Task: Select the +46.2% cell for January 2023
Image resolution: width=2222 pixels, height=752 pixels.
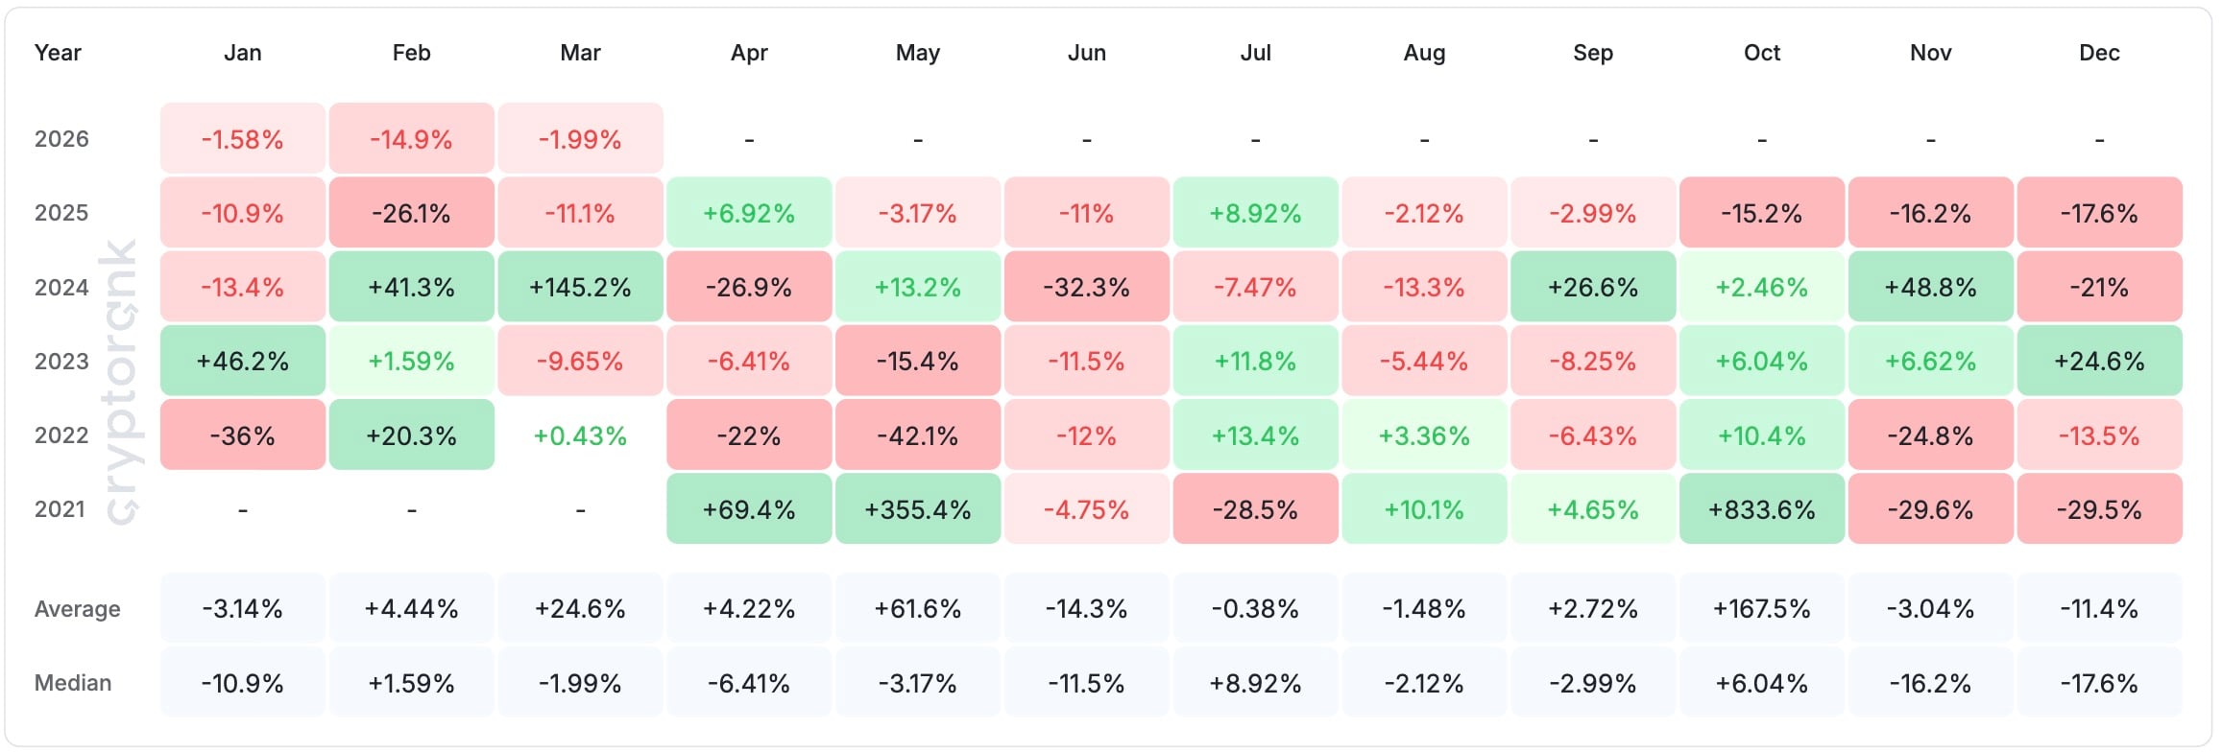Action: point(243,362)
